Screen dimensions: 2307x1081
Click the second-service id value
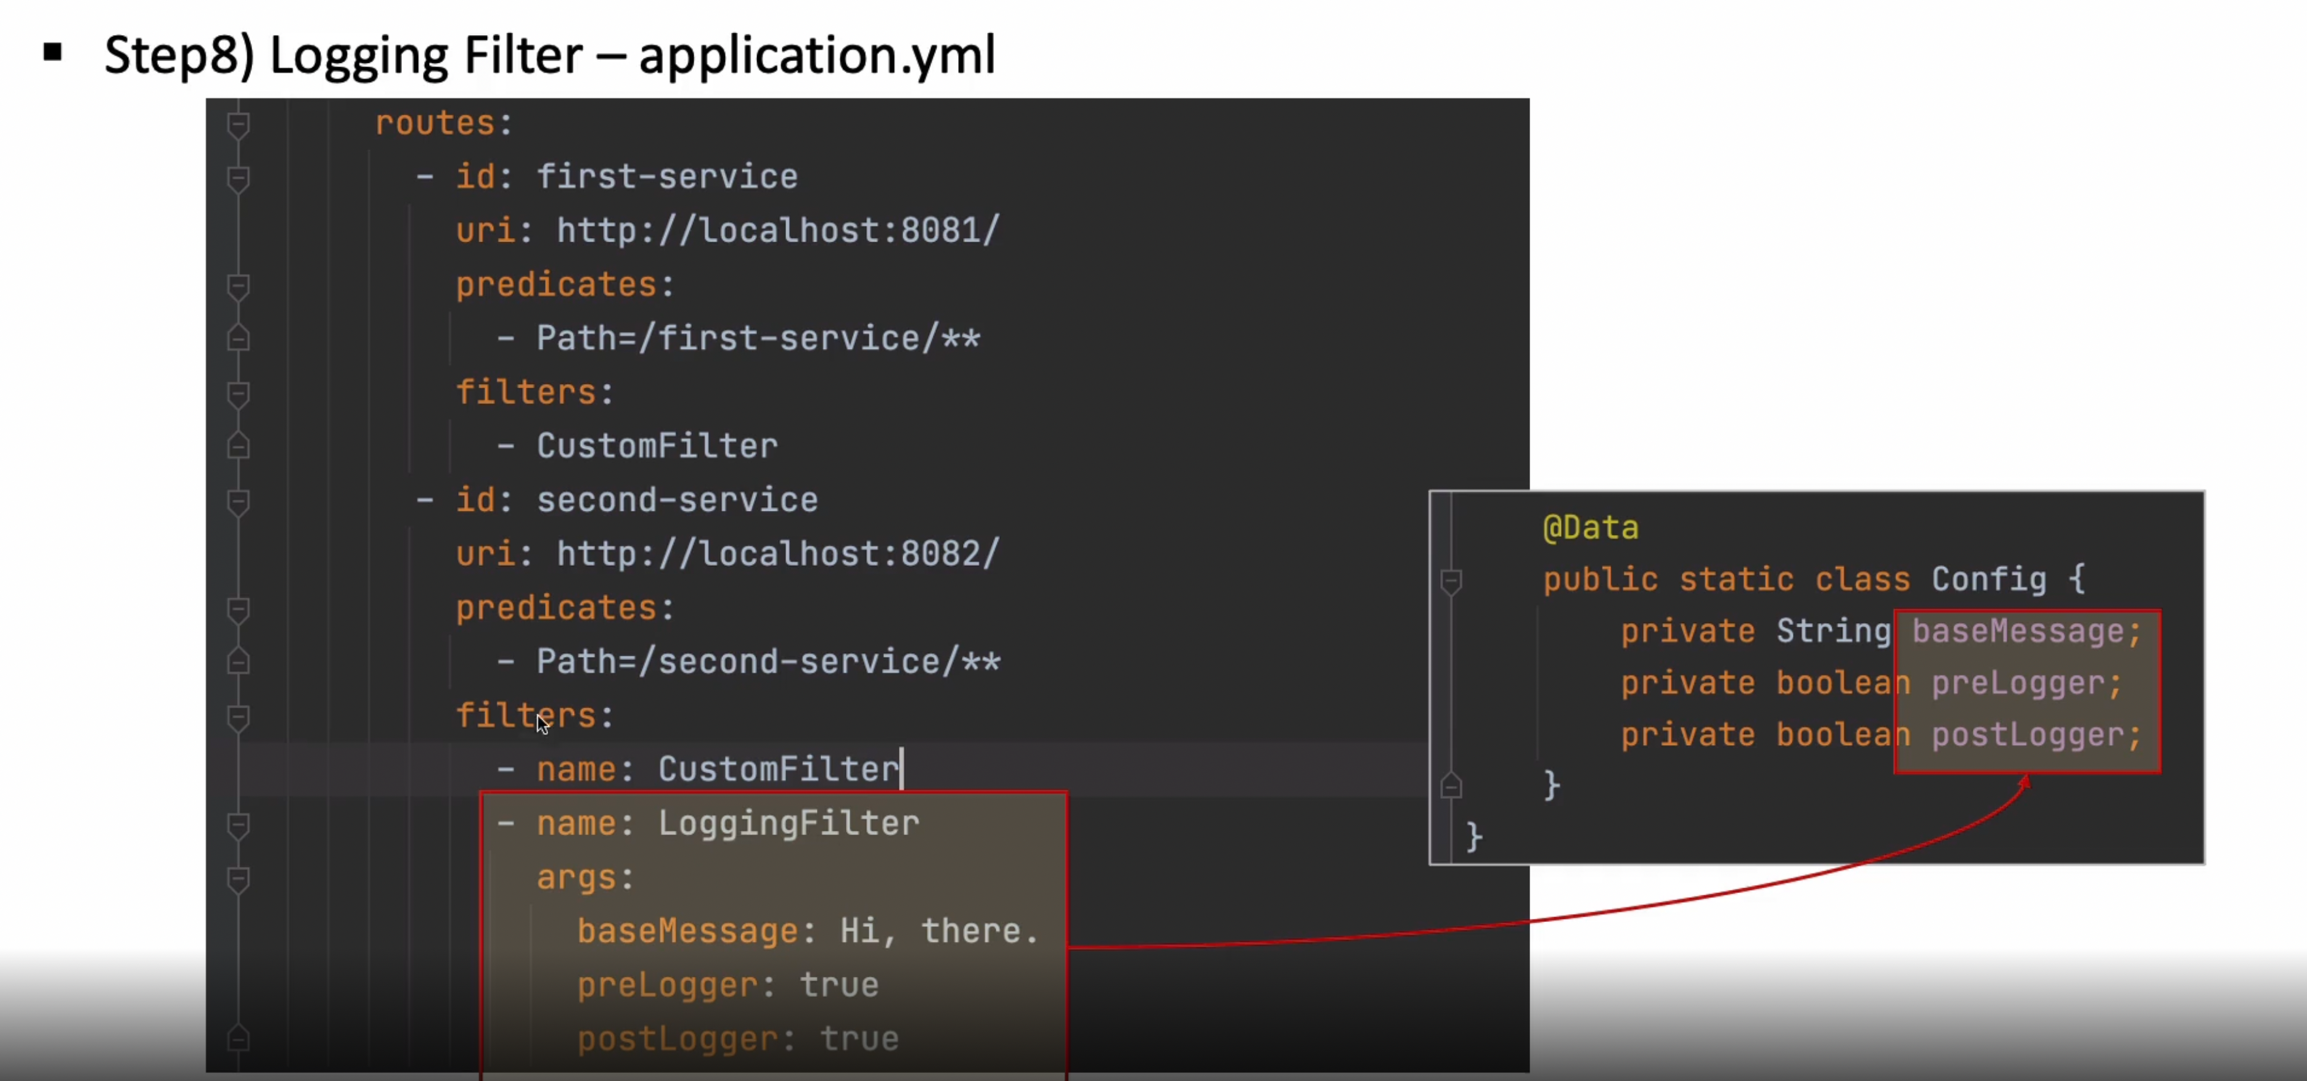677,500
